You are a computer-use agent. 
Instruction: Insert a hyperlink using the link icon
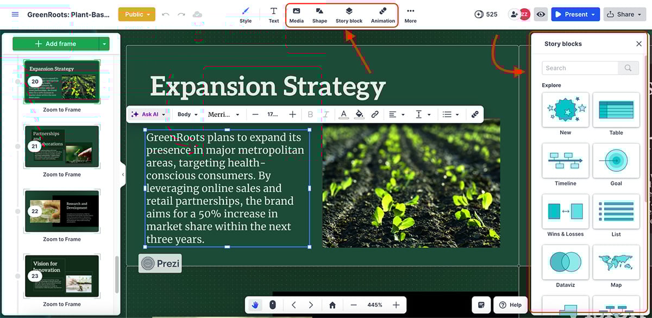click(x=376, y=114)
